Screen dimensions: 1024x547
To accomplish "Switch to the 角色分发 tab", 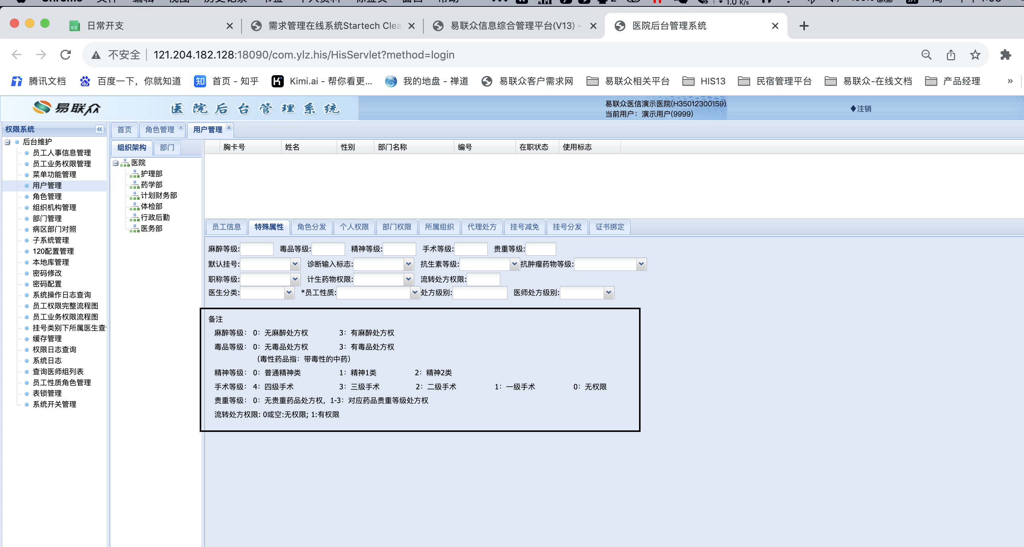I will click(311, 227).
